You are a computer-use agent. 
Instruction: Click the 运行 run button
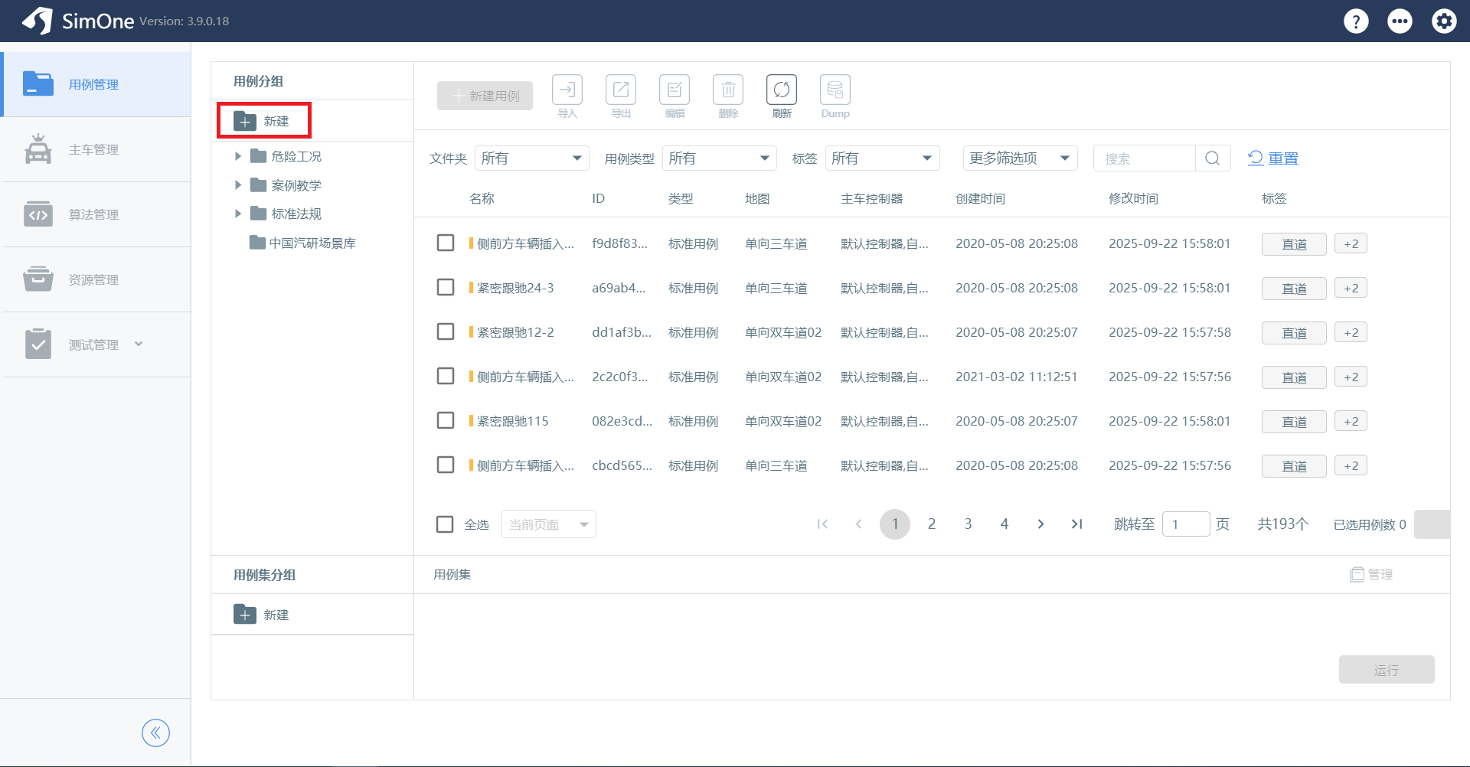[1387, 670]
